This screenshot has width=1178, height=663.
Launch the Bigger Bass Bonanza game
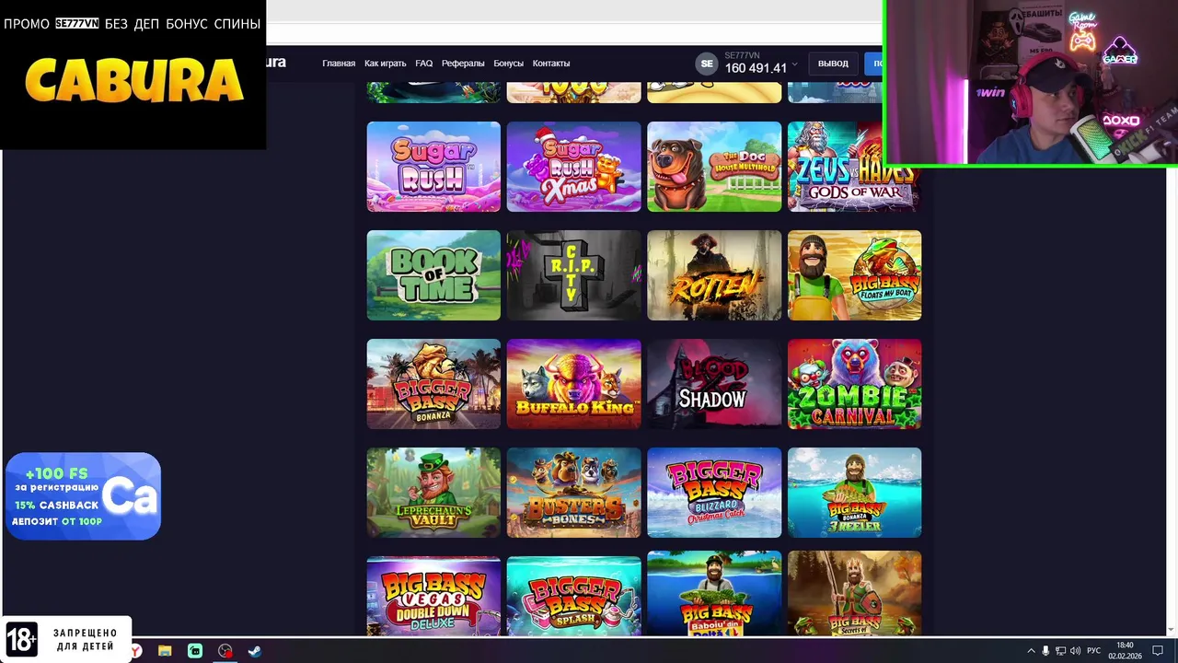[433, 384]
